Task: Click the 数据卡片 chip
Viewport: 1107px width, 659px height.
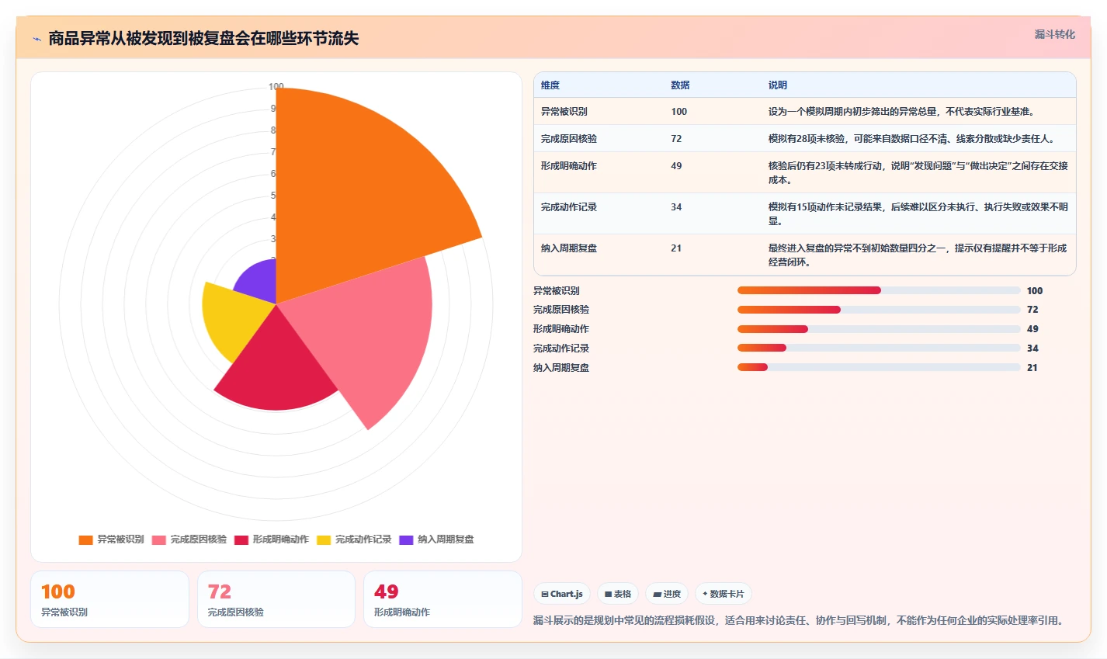Action: (724, 594)
